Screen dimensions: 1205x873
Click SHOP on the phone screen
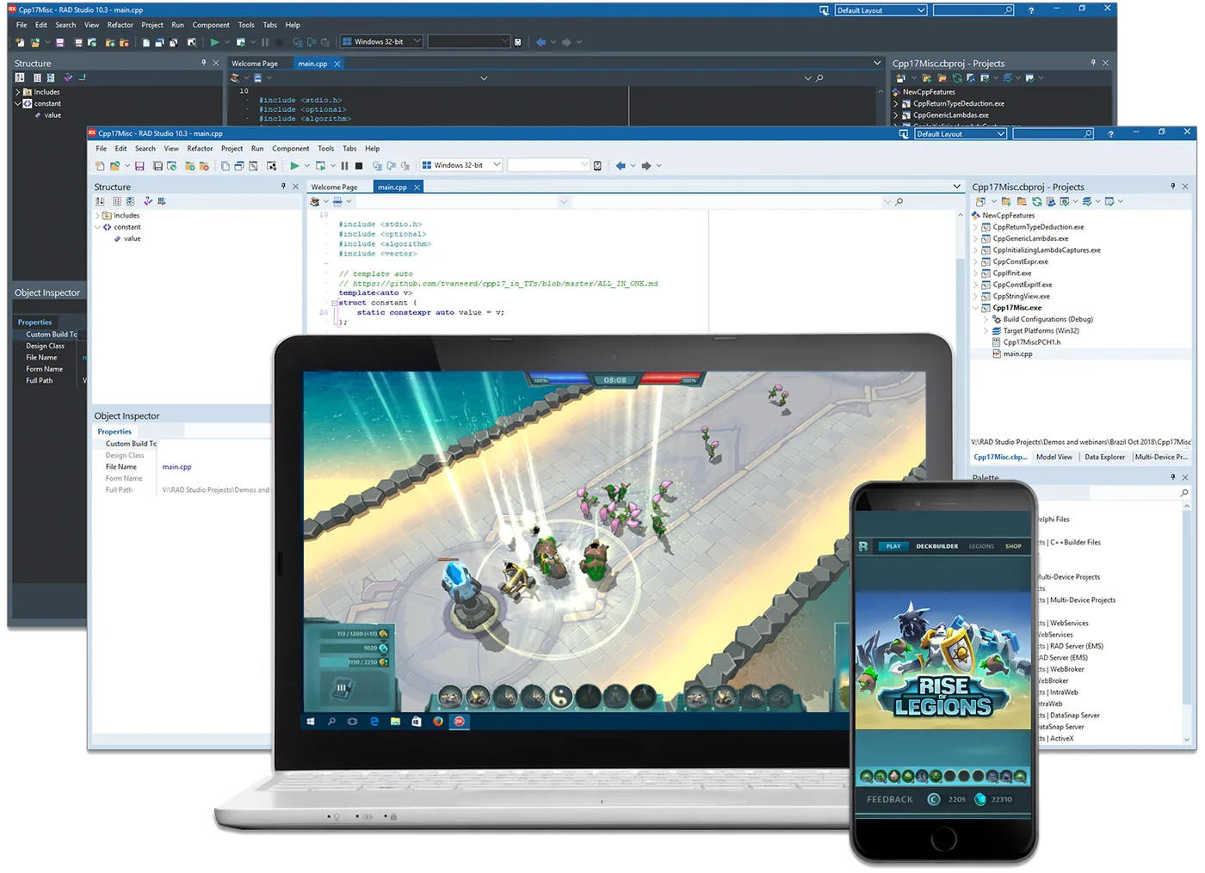pyautogui.click(x=1014, y=546)
